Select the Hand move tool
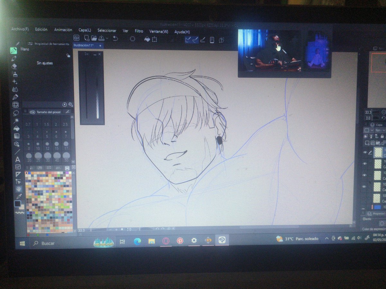Image resolution: width=386 pixels, height=289 pixels. (19, 189)
